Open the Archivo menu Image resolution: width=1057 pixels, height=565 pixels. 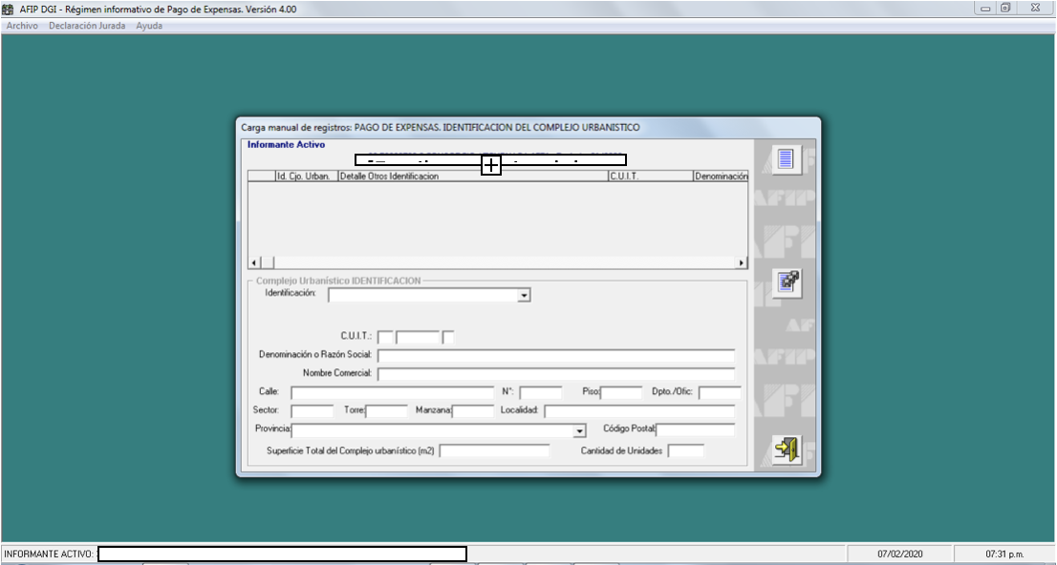click(x=22, y=26)
